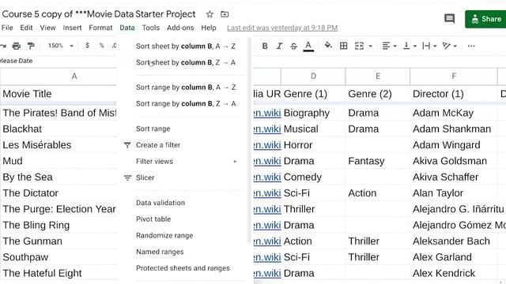506x284 pixels.
Task: Open text wrapping dropdown
Action: click(x=429, y=46)
